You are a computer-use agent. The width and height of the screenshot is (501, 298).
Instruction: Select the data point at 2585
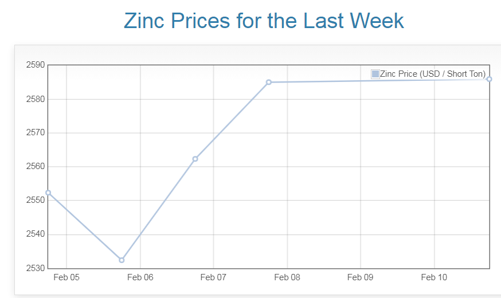[268, 82]
